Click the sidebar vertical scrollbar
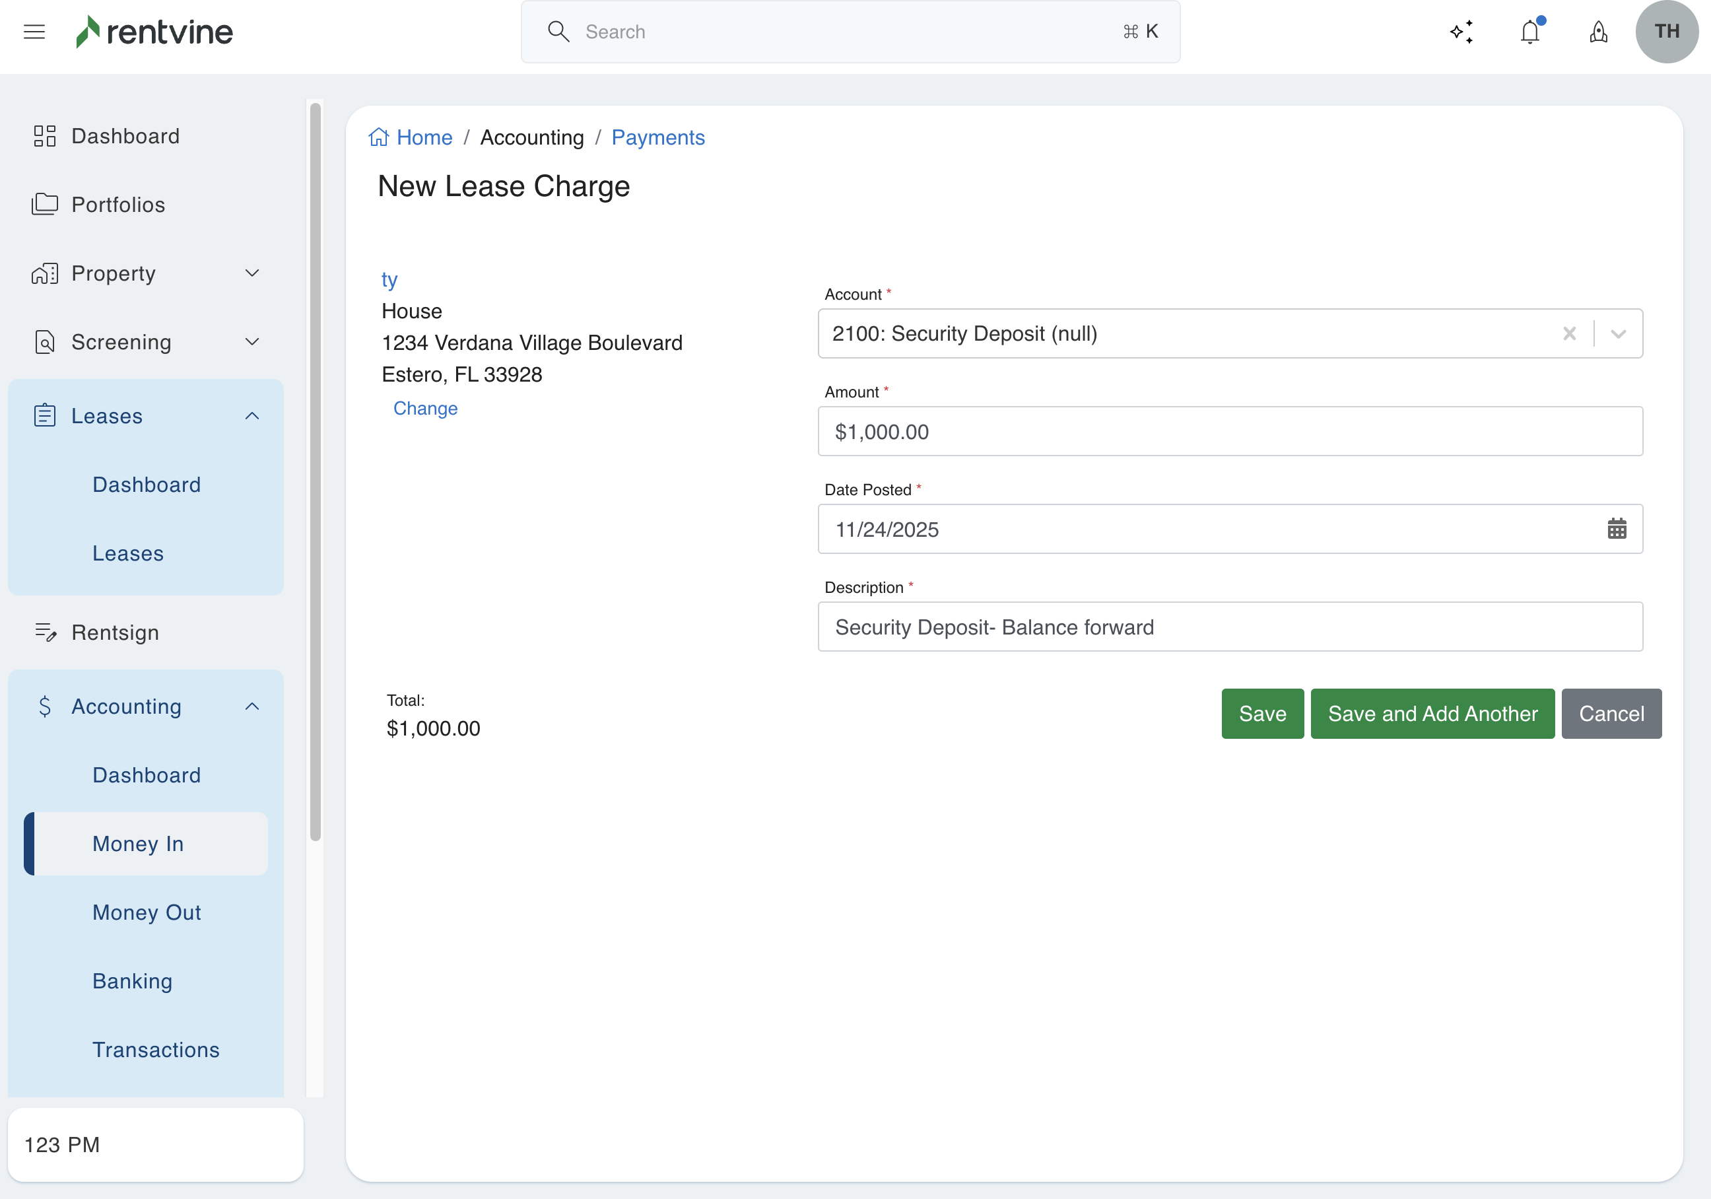The width and height of the screenshot is (1711, 1199). [316, 471]
